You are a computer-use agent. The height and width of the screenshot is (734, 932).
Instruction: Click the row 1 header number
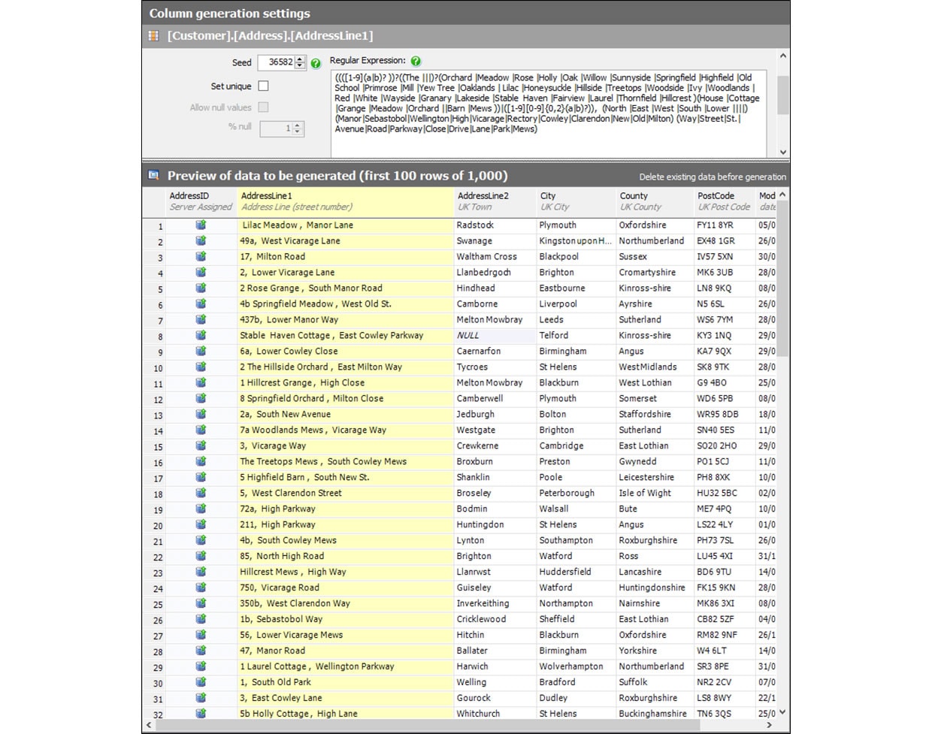click(154, 225)
